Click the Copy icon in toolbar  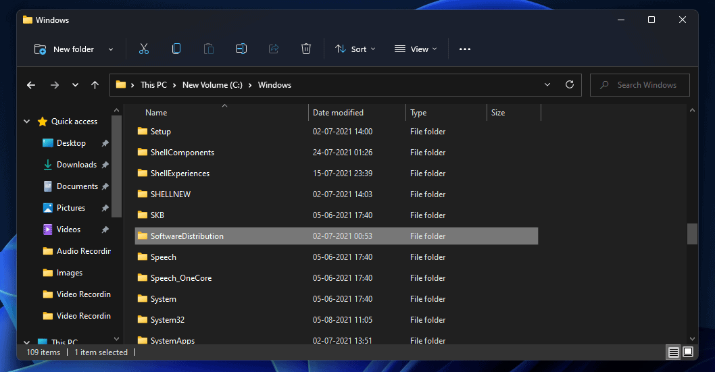(176, 49)
